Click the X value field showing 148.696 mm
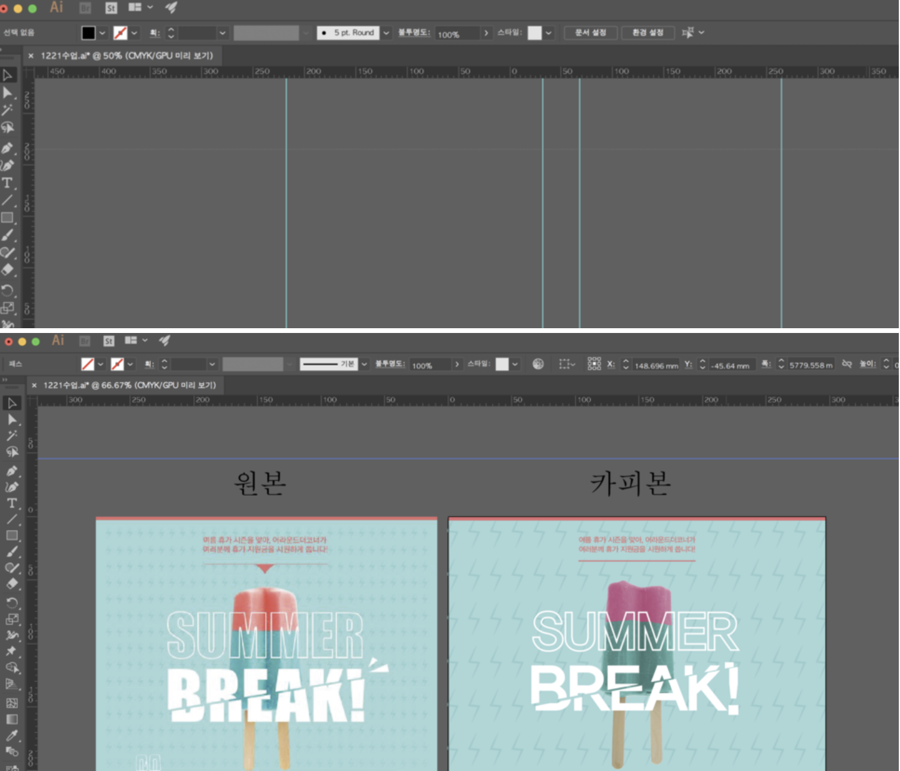This screenshot has width=900, height=771. click(656, 365)
